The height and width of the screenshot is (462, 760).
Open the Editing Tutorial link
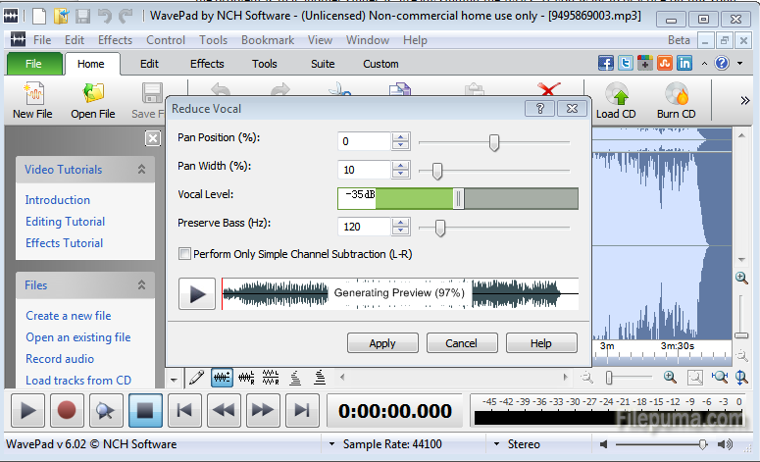[x=65, y=222]
